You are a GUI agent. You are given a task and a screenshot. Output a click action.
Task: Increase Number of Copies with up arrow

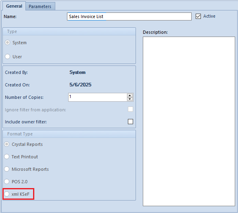(129, 96)
